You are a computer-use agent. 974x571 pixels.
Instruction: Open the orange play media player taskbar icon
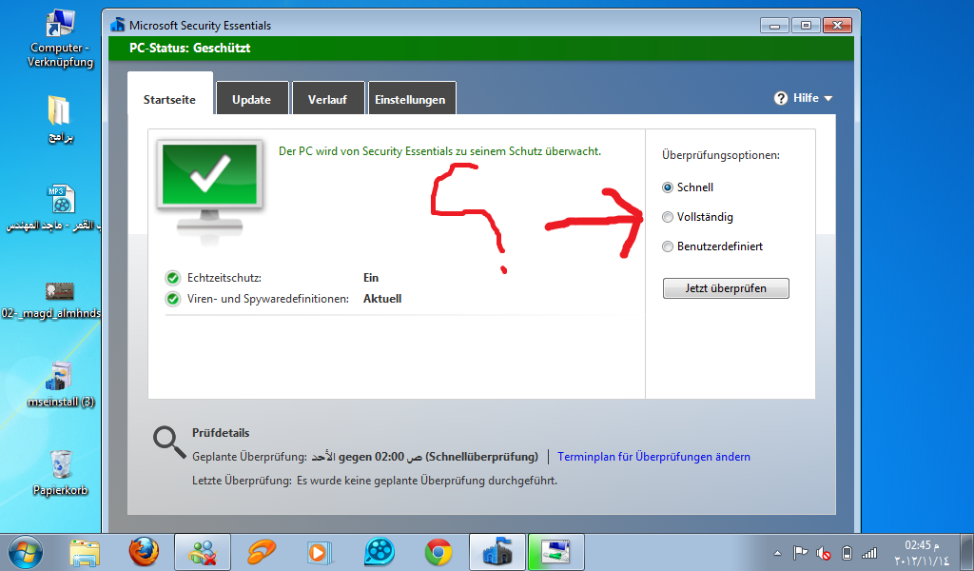click(320, 552)
